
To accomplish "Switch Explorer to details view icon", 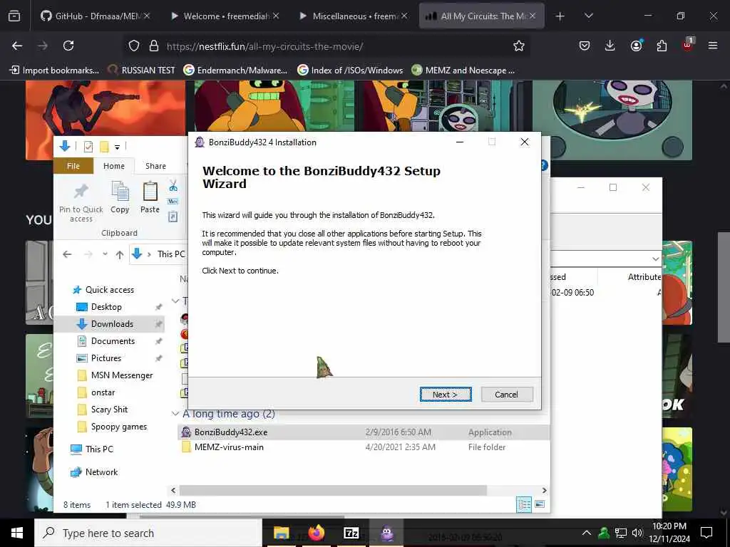I will click(524, 504).
